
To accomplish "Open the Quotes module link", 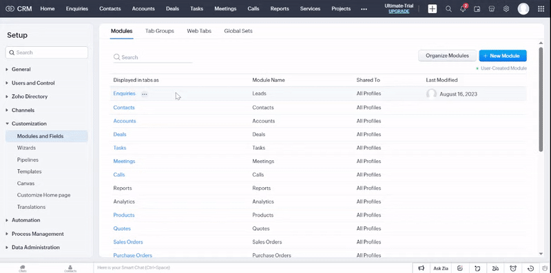I will (x=122, y=228).
